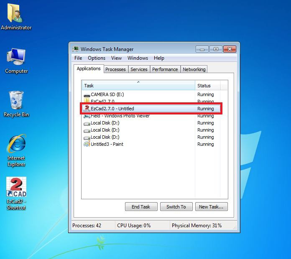Screen dimensions: 291x259
Task: Close the Windows Task Manager window
Action: pos(230,49)
